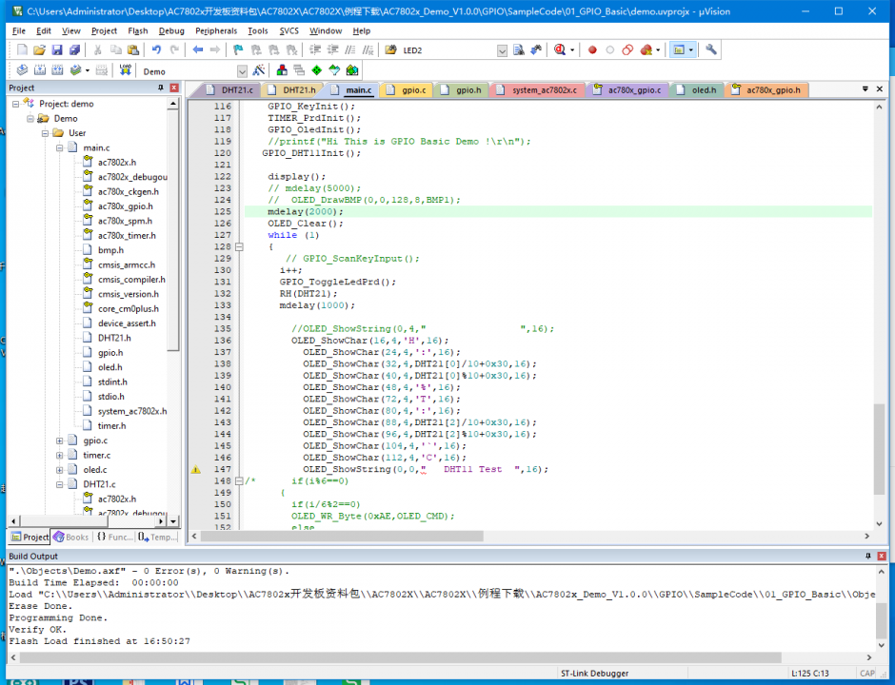Close the Build Output panel
The height and width of the screenshot is (685, 895).
[882, 557]
